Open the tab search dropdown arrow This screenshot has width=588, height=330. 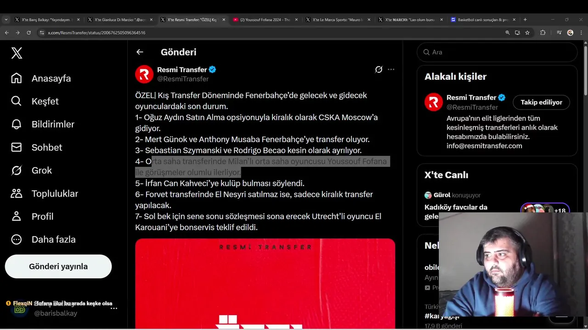[x=6, y=20]
